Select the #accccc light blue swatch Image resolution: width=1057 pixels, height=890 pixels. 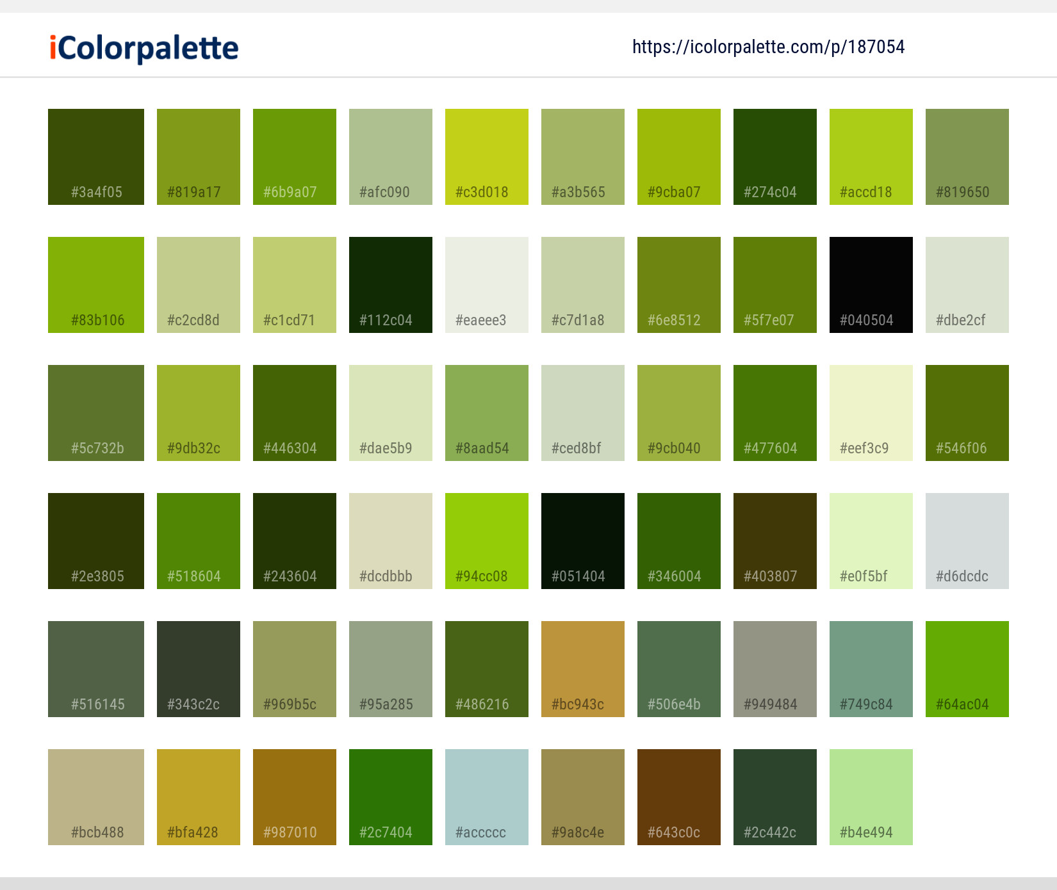(x=487, y=797)
